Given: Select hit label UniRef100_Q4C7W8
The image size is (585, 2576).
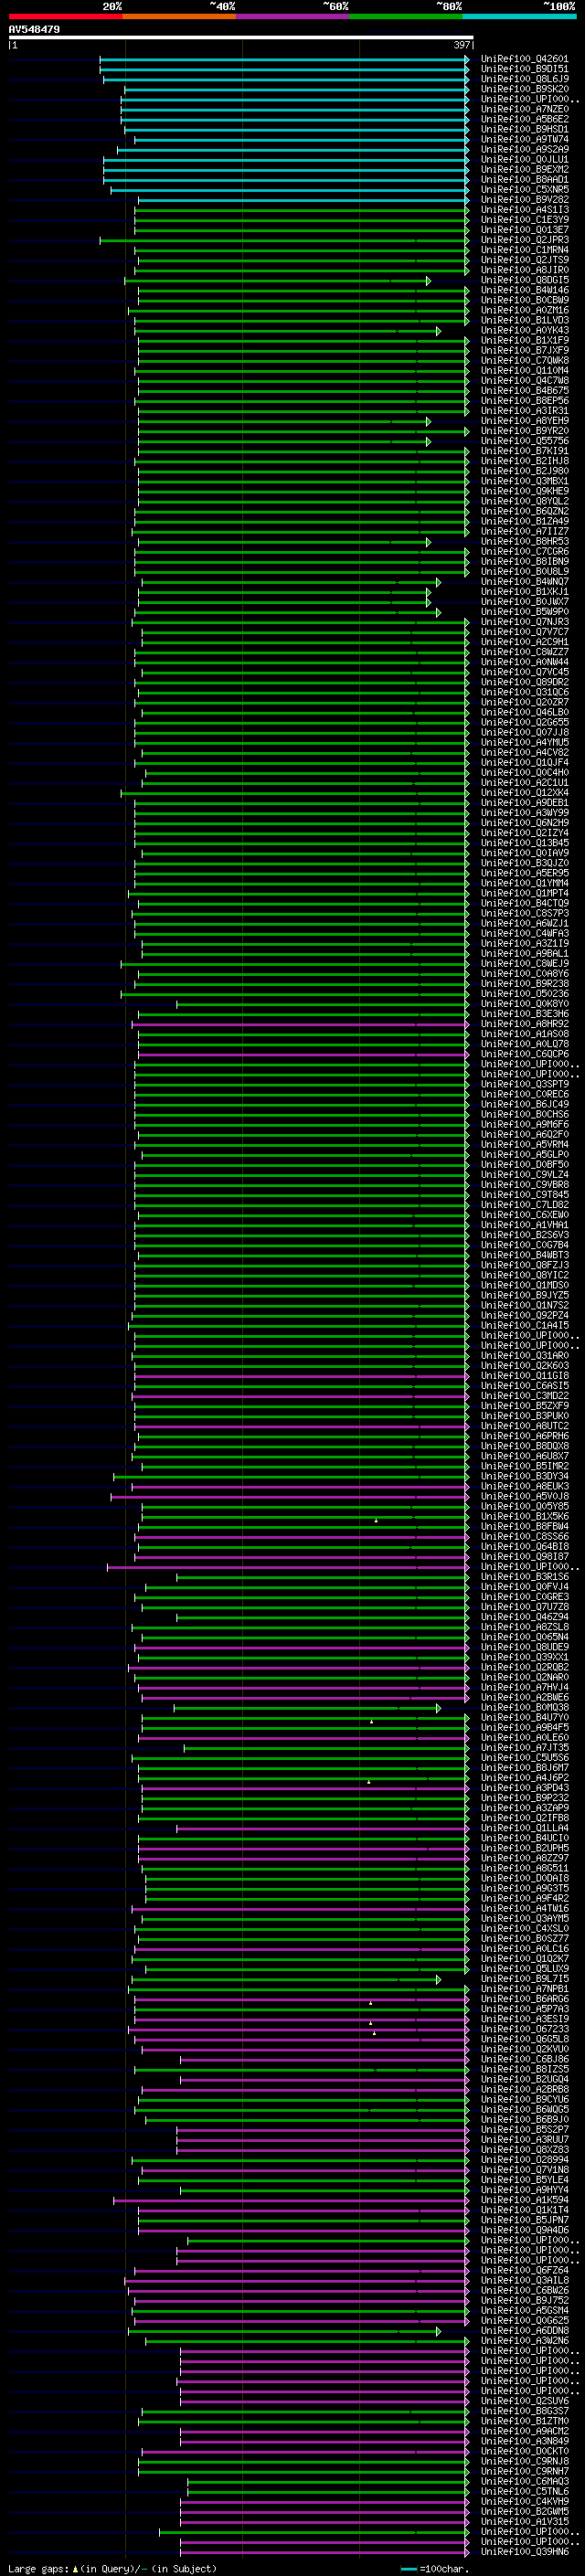Looking at the screenshot, I should pyautogui.click(x=525, y=380).
